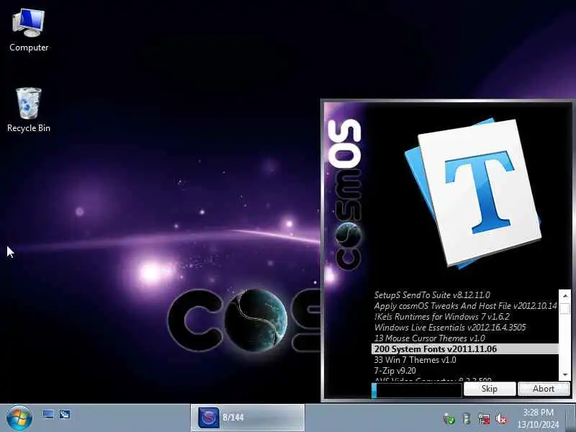Screen dimensions: 576x432
Task: Select 'Apply cosmOS Tweaks And Host File' row
Action: coord(464,305)
